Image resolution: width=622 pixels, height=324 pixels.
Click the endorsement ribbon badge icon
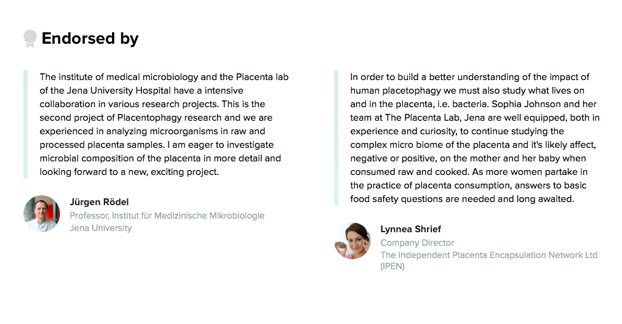(30, 39)
